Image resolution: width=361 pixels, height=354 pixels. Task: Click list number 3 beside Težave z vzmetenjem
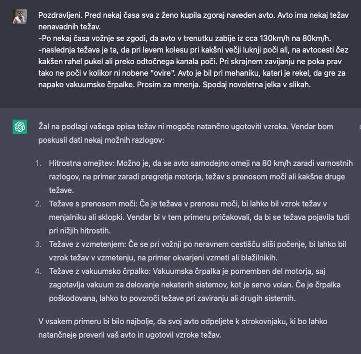38,245
